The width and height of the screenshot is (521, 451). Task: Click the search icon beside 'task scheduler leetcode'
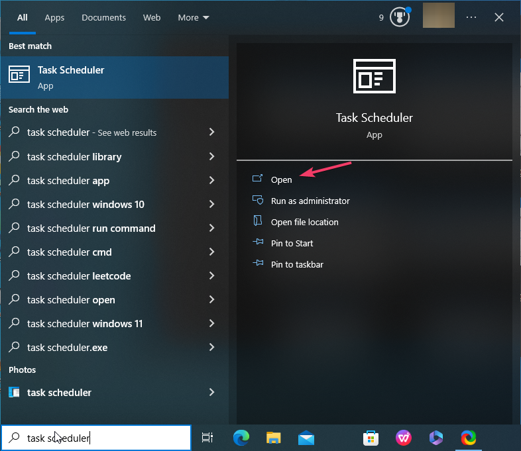click(14, 276)
